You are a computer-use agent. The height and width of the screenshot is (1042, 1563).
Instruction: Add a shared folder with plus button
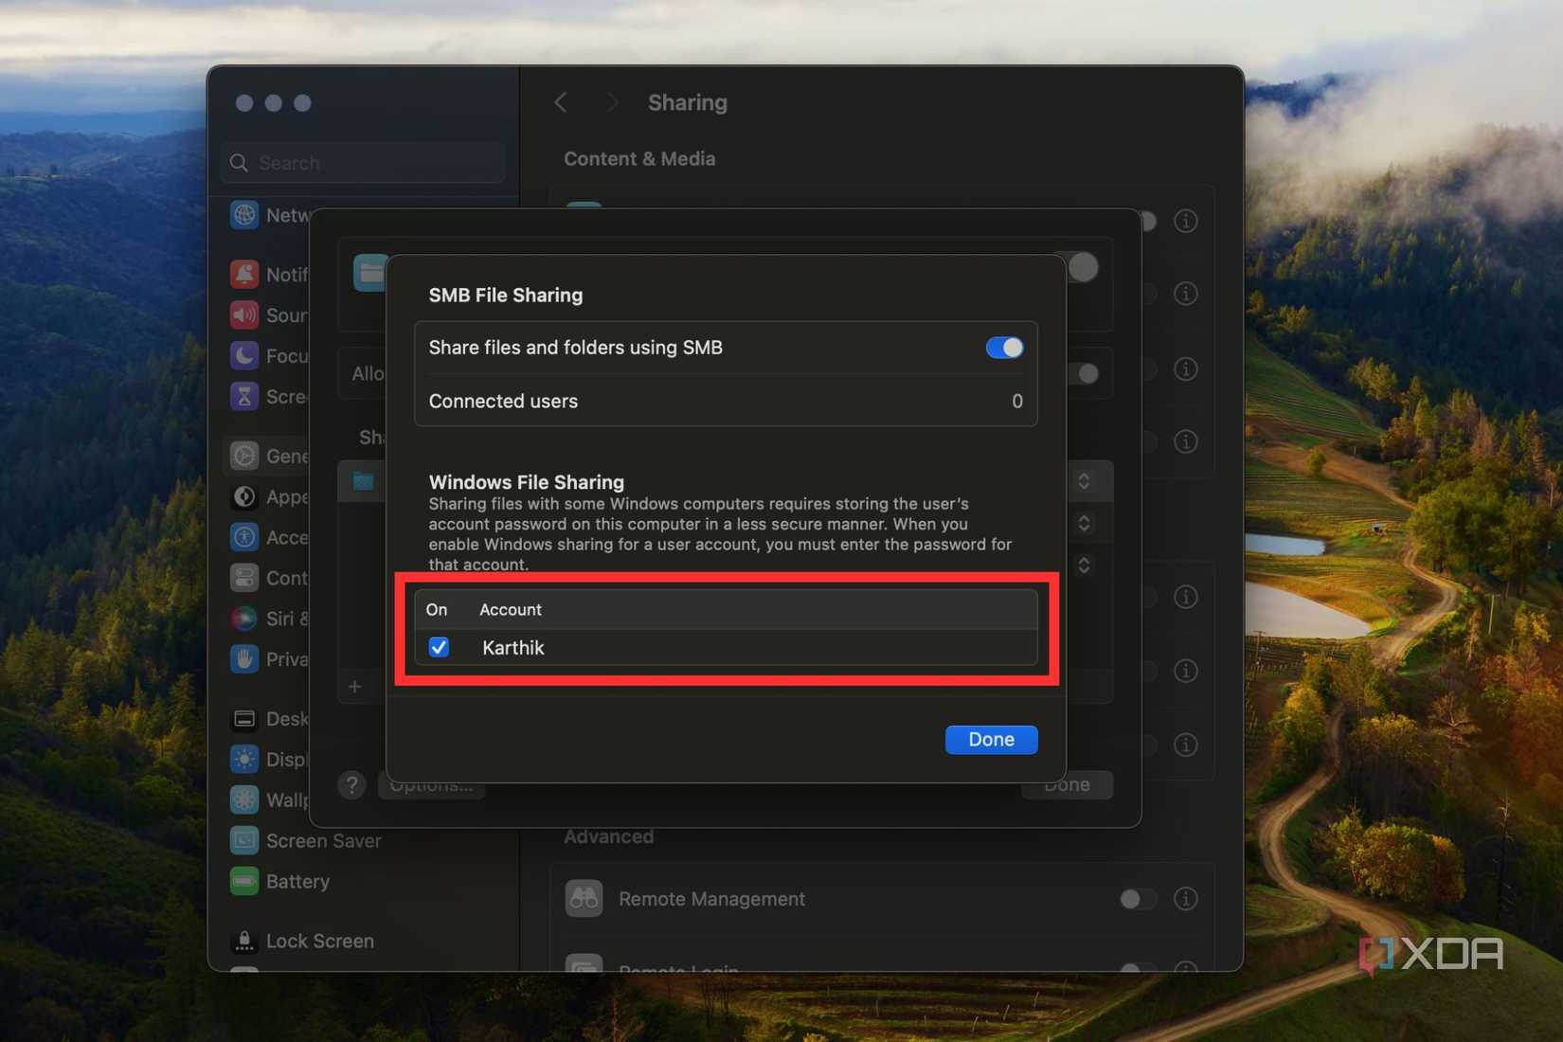(x=355, y=687)
